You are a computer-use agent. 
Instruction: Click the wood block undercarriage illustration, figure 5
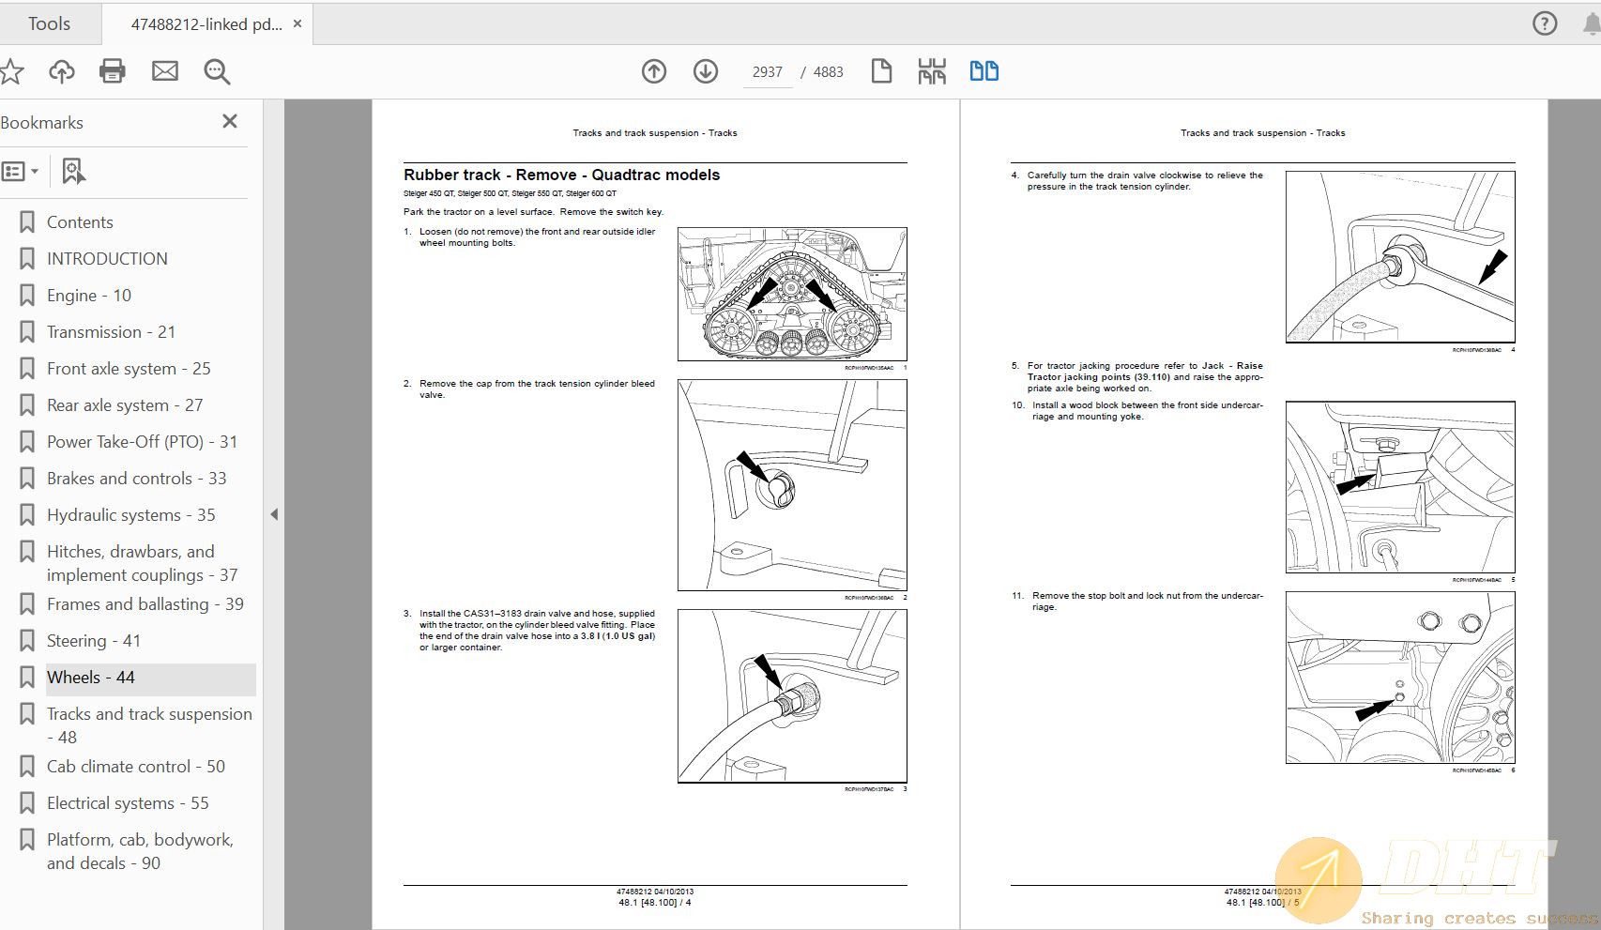click(x=1400, y=487)
